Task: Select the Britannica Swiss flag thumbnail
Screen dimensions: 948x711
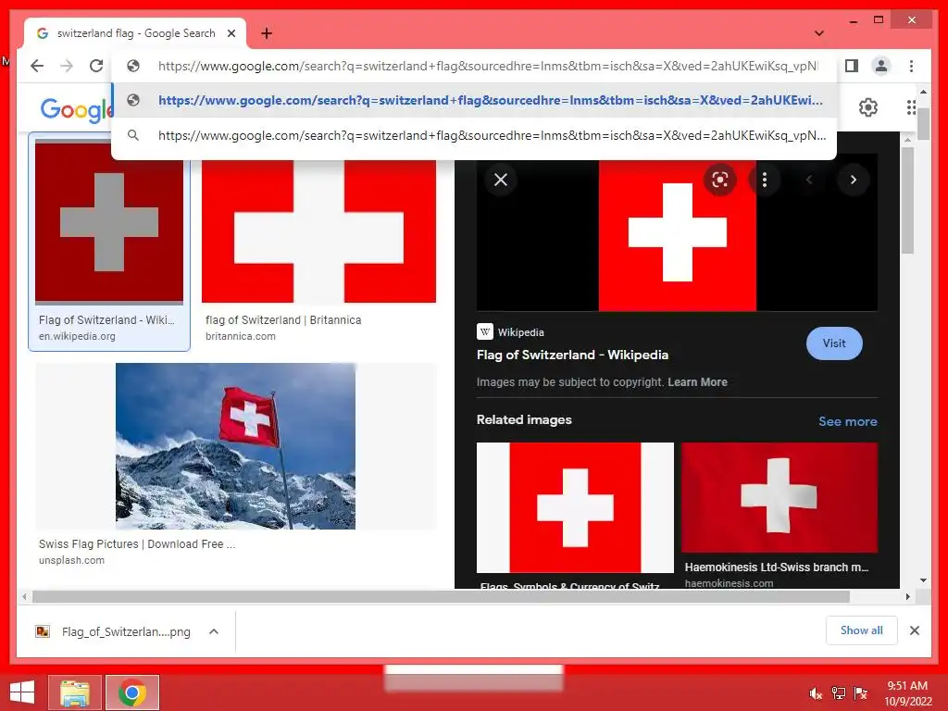Action: point(318,230)
